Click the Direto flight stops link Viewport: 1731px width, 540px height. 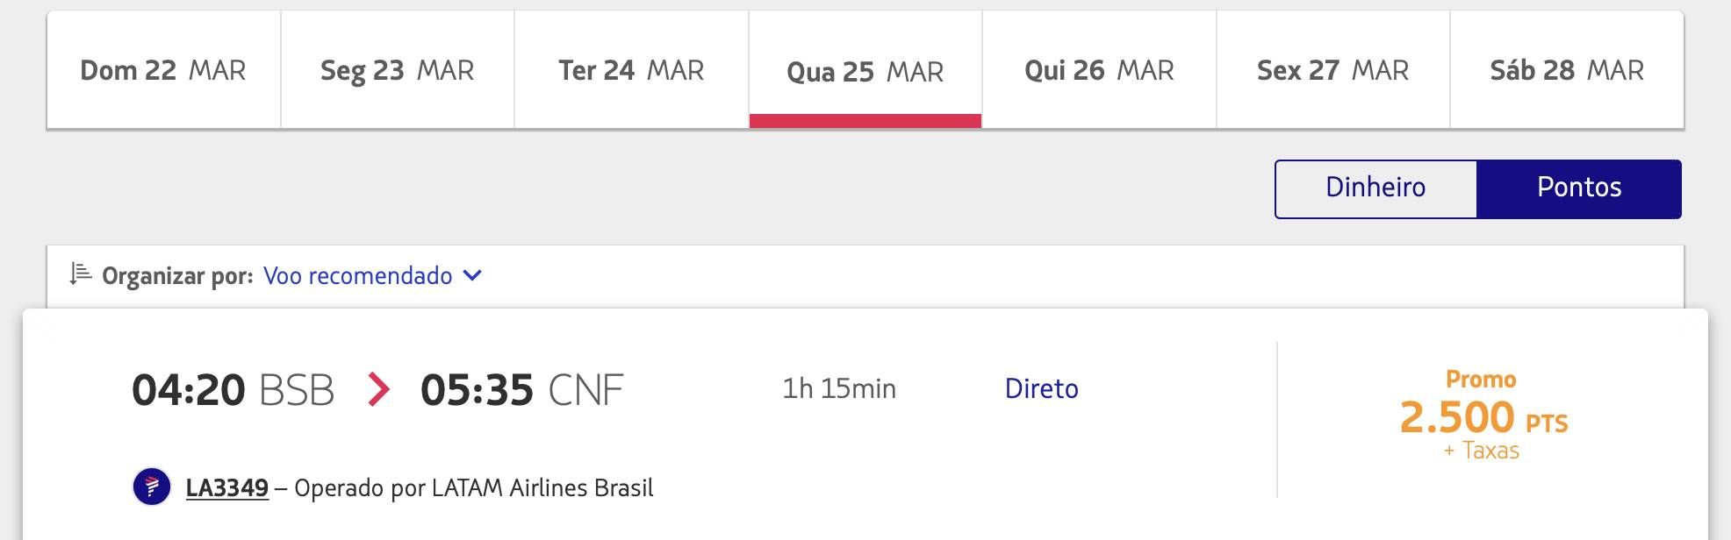[x=1041, y=388]
